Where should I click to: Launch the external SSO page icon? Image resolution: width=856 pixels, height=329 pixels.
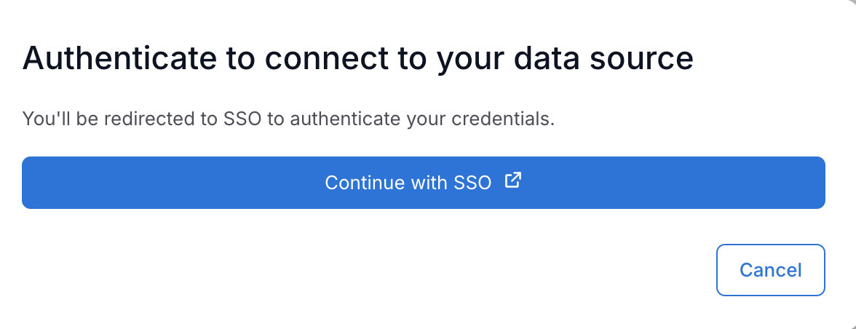point(513,181)
